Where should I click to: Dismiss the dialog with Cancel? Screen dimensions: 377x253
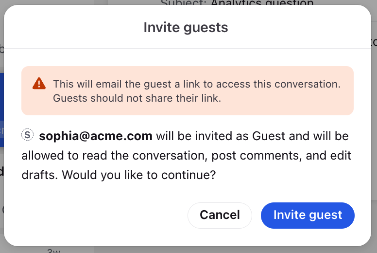point(220,215)
